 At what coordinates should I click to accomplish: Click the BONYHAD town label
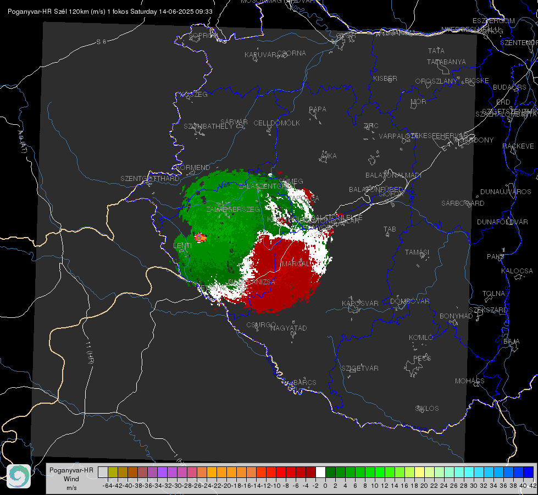[x=456, y=316]
